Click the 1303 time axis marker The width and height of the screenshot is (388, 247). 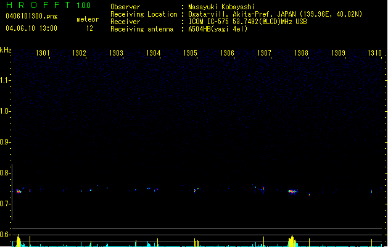tap(116, 52)
